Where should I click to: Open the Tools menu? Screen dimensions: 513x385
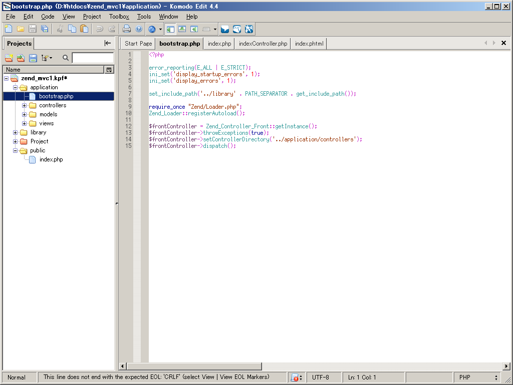click(144, 17)
